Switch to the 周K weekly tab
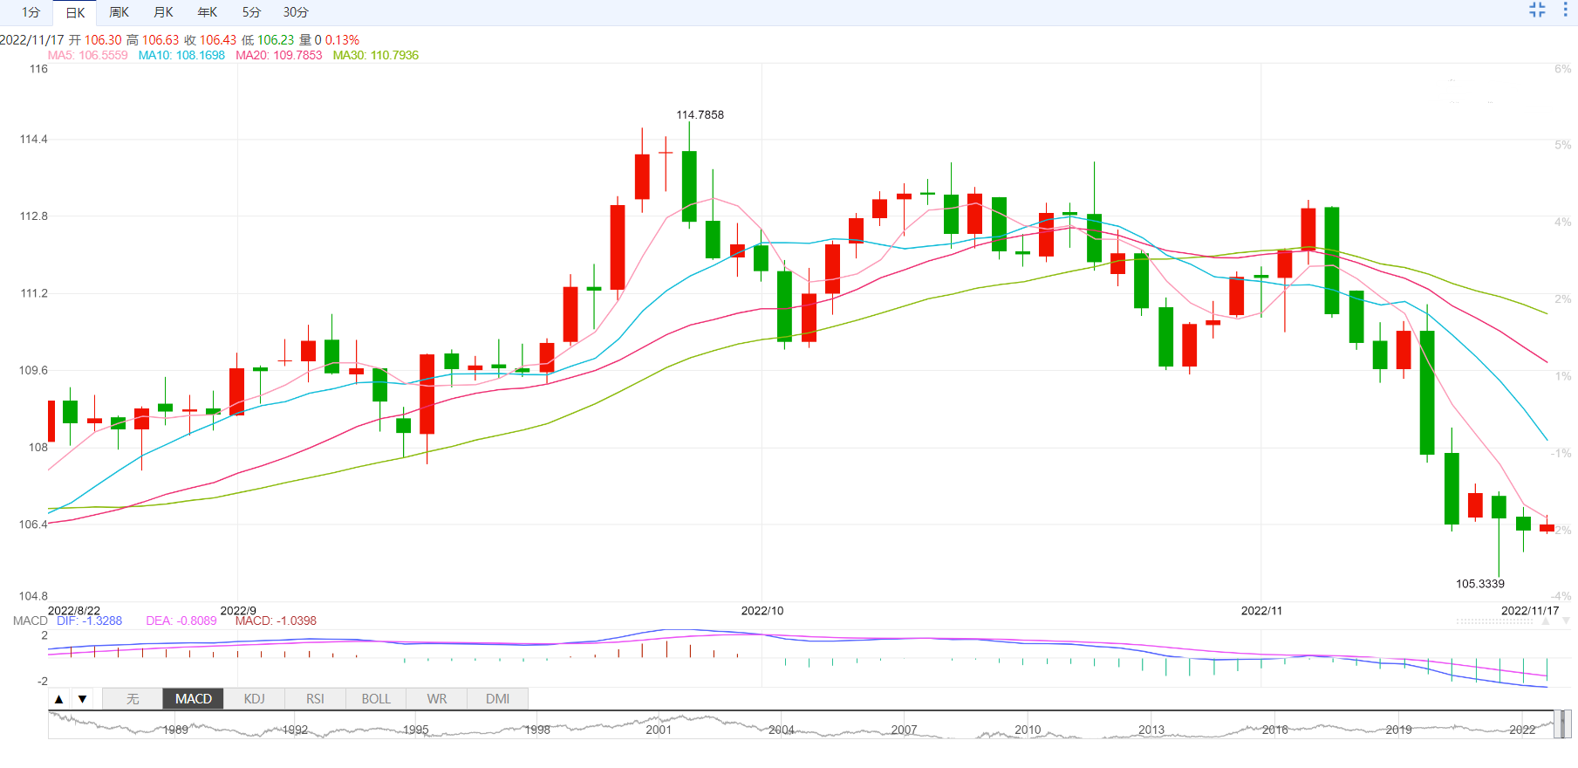The width and height of the screenshot is (1578, 768). pyautogui.click(x=120, y=12)
